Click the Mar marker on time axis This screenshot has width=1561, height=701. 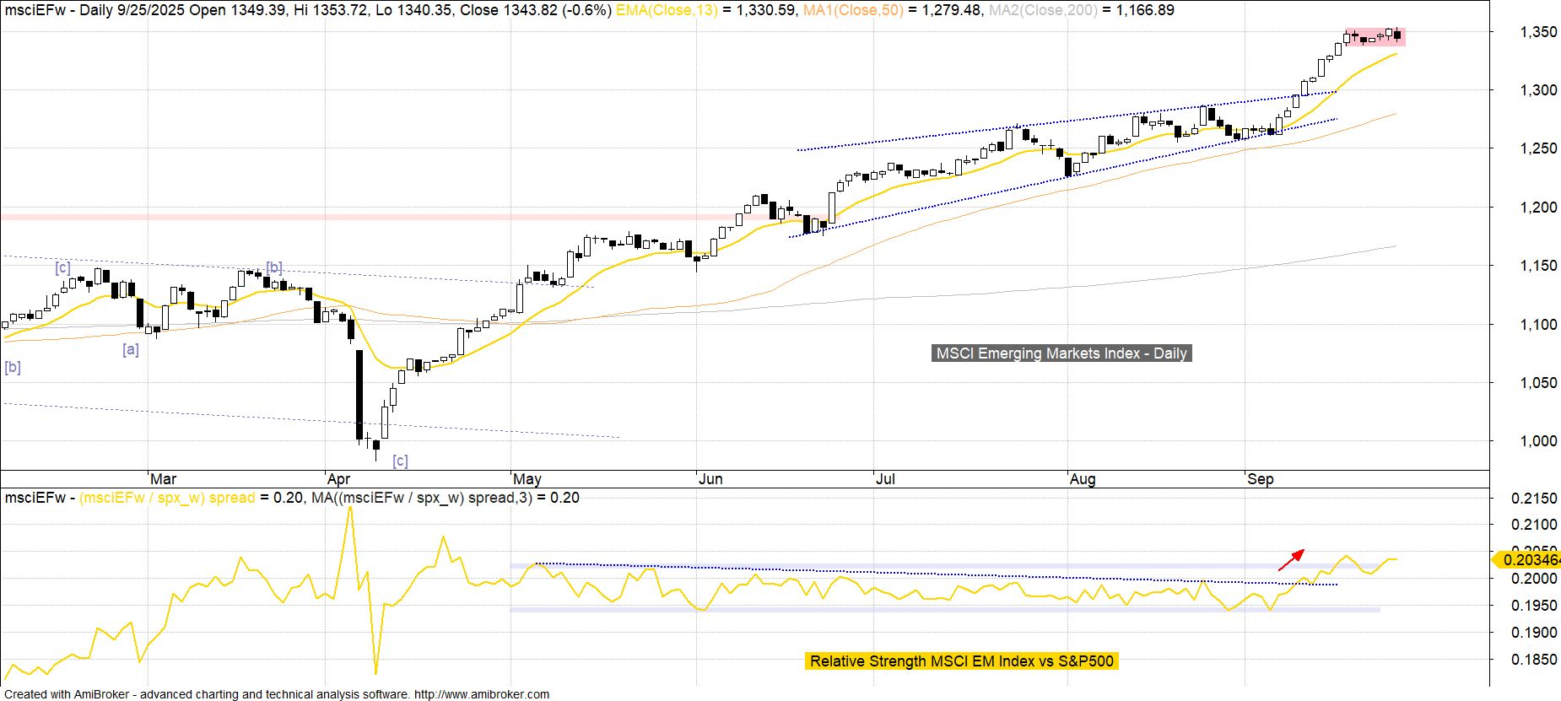163,479
